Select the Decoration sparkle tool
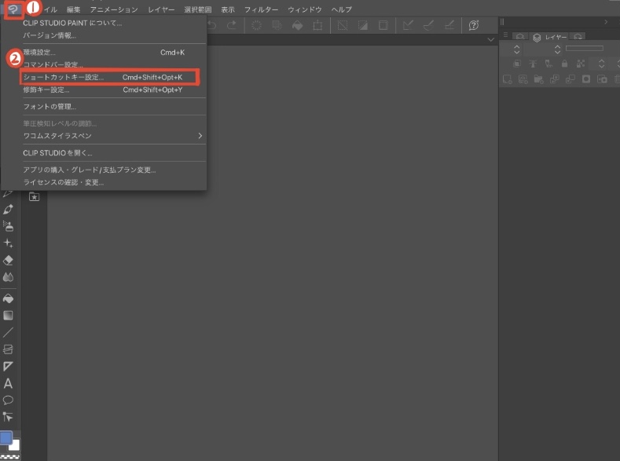This screenshot has height=461, width=620. 9,243
